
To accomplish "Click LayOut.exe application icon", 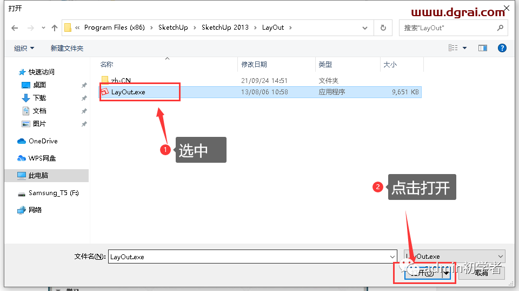I will point(105,92).
